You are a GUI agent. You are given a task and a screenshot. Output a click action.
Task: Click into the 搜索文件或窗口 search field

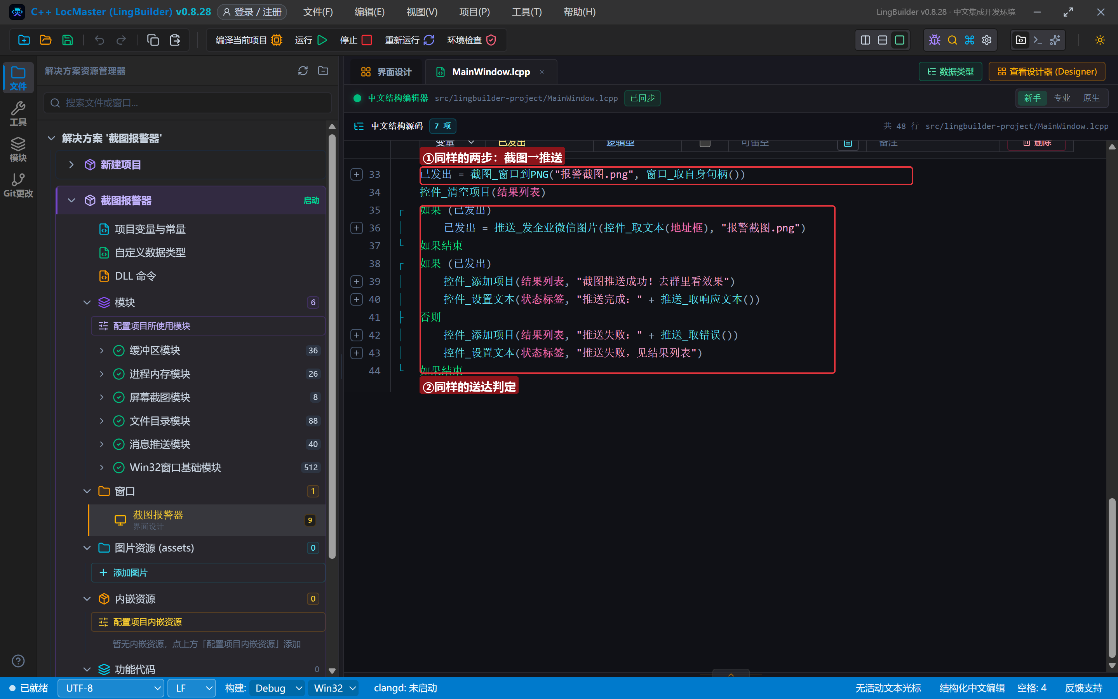(x=188, y=103)
